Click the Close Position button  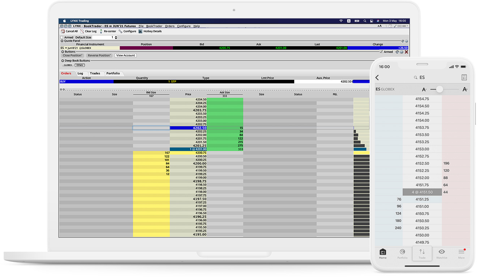click(73, 56)
